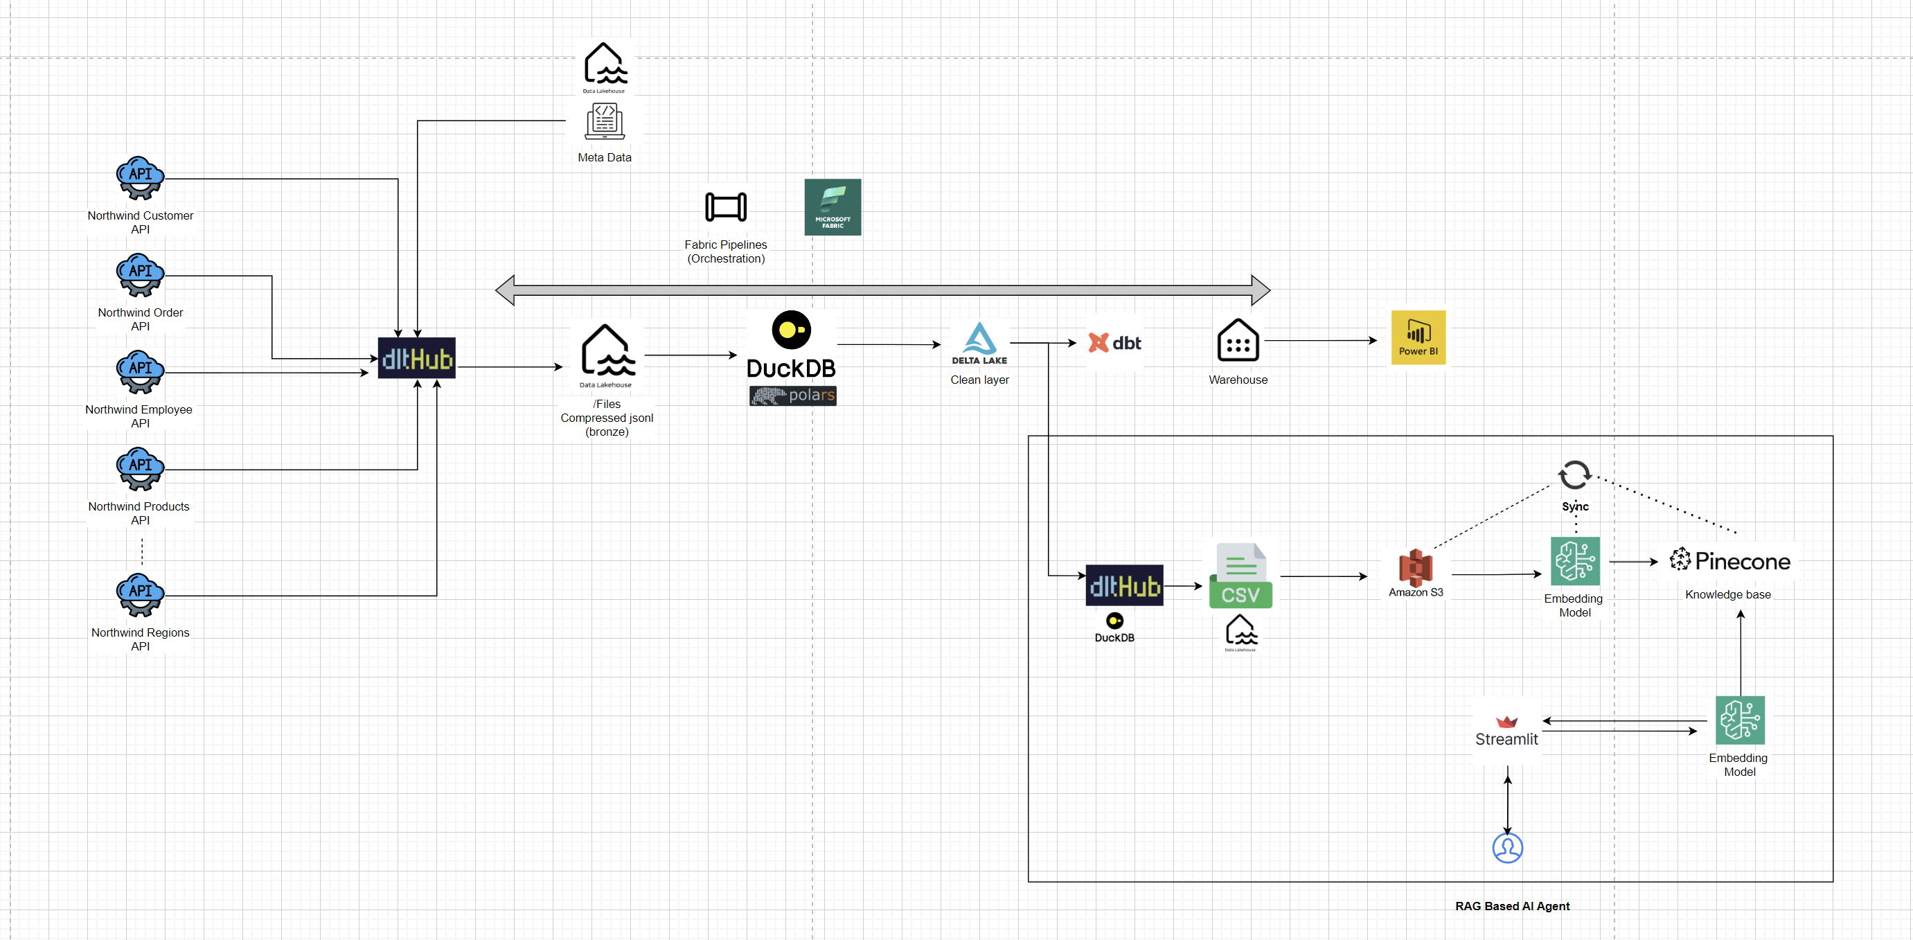Select the Embedding Model icon near Pinecone
Screen dimensions: 1913x940
click(1574, 562)
